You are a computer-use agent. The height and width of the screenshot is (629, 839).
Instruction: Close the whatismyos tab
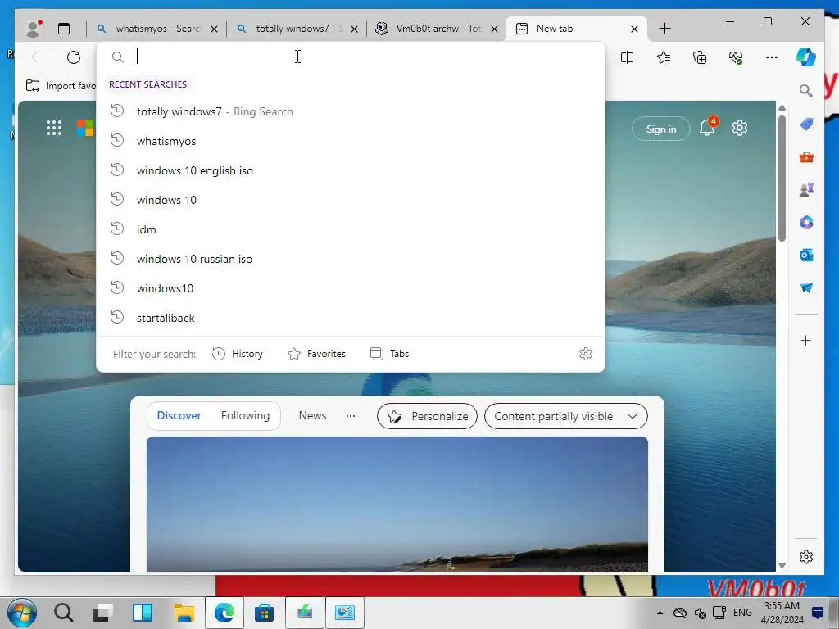(214, 29)
